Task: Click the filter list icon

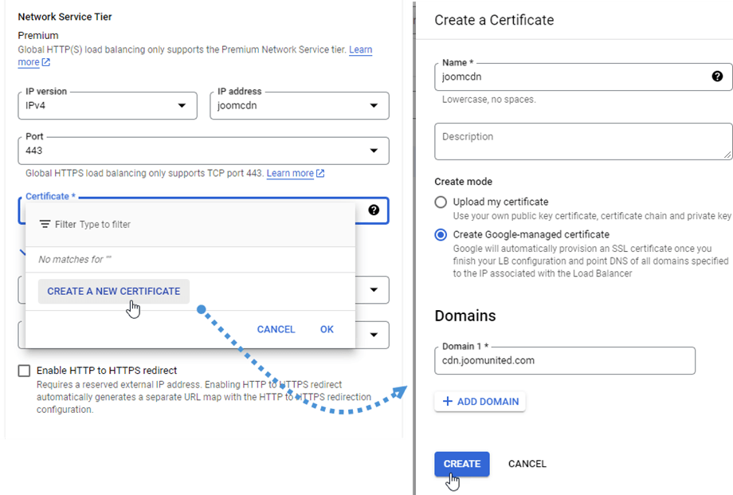Action: click(45, 225)
